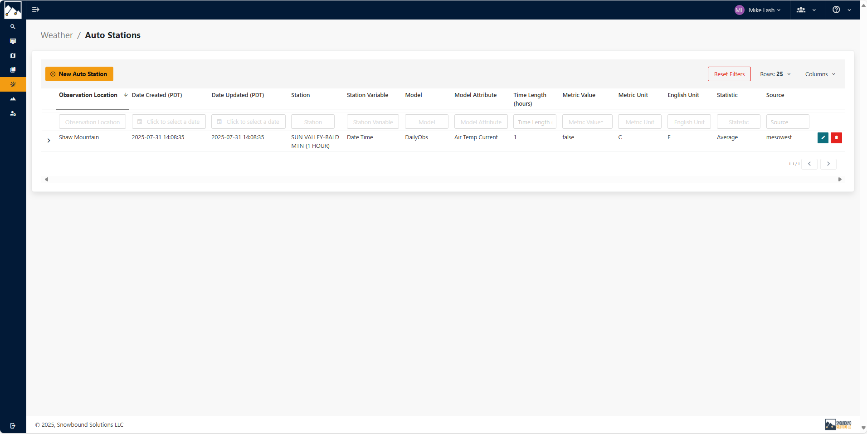Image resolution: width=867 pixels, height=434 pixels.
Task: Go to Weather breadcrumb link
Action: pyautogui.click(x=57, y=35)
